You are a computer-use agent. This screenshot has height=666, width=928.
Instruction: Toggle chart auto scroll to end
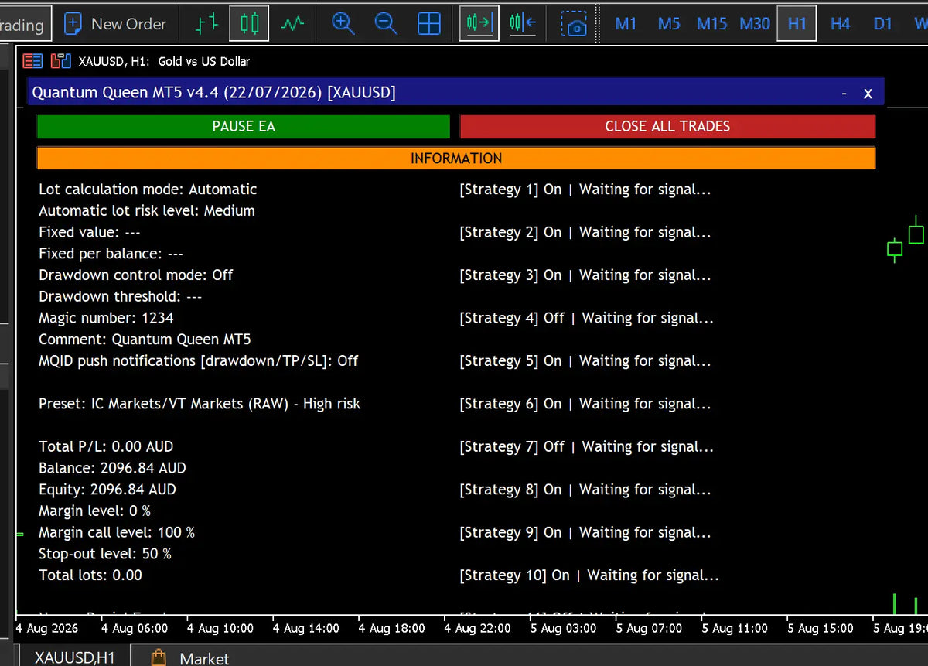pos(479,24)
